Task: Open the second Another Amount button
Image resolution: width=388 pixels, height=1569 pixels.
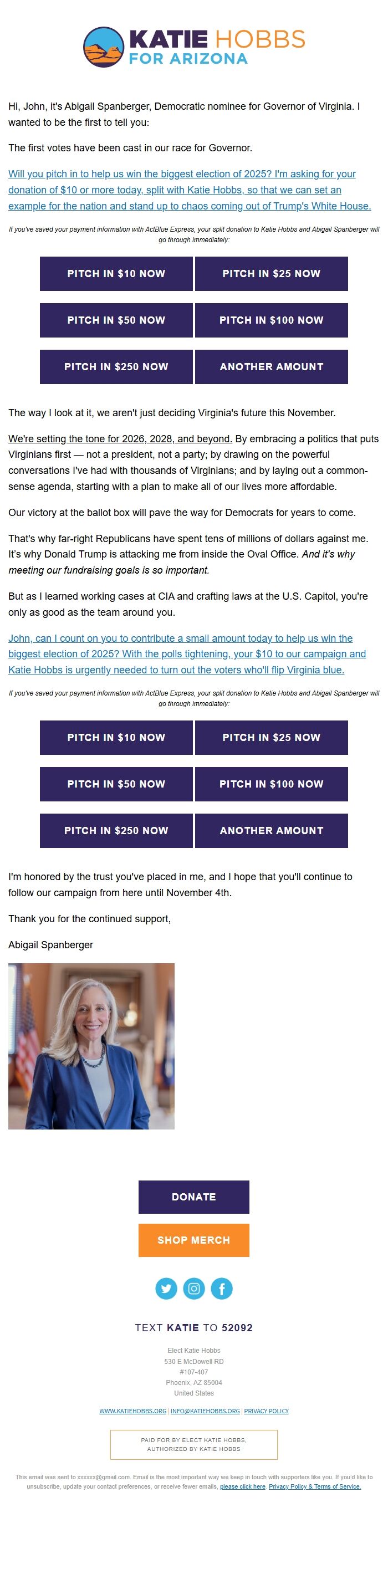Action: [271, 830]
